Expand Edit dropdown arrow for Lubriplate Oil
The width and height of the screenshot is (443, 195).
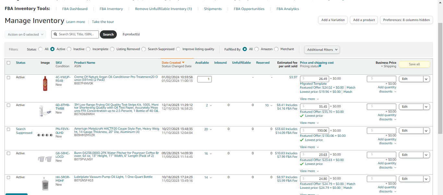(x=426, y=179)
